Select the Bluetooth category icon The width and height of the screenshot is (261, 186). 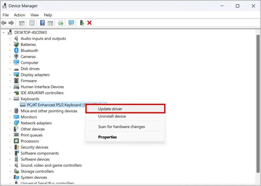[16, 50]
